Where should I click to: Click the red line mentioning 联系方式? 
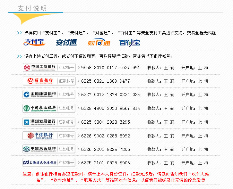pos(121,180)
